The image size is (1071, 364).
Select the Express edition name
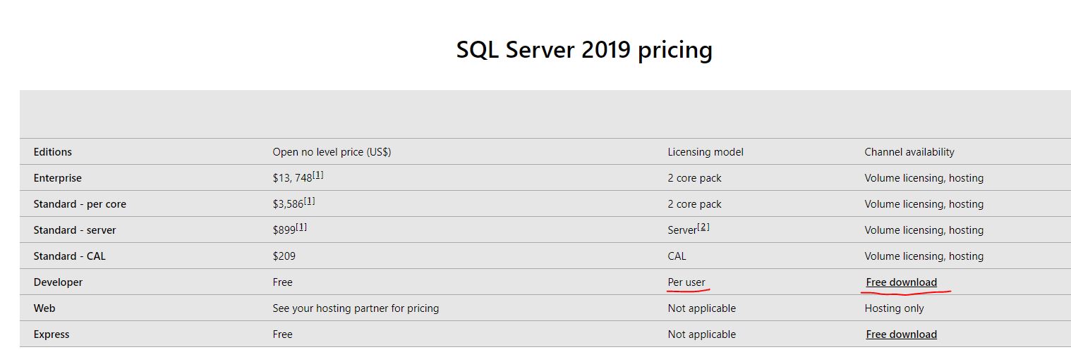pos(51,334)
